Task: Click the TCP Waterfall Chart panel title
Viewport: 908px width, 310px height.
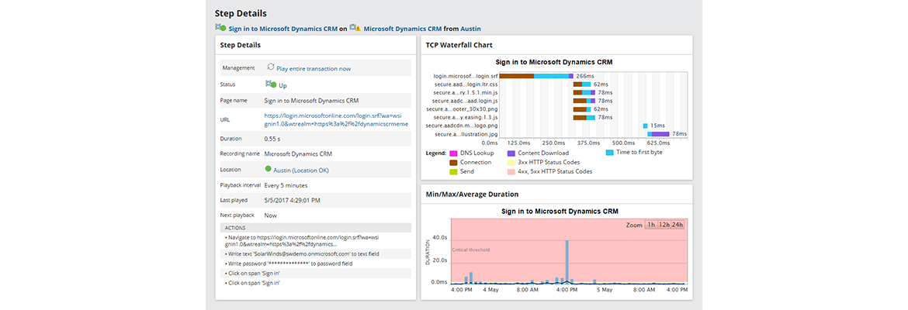Action: click(x=459, y=45)
